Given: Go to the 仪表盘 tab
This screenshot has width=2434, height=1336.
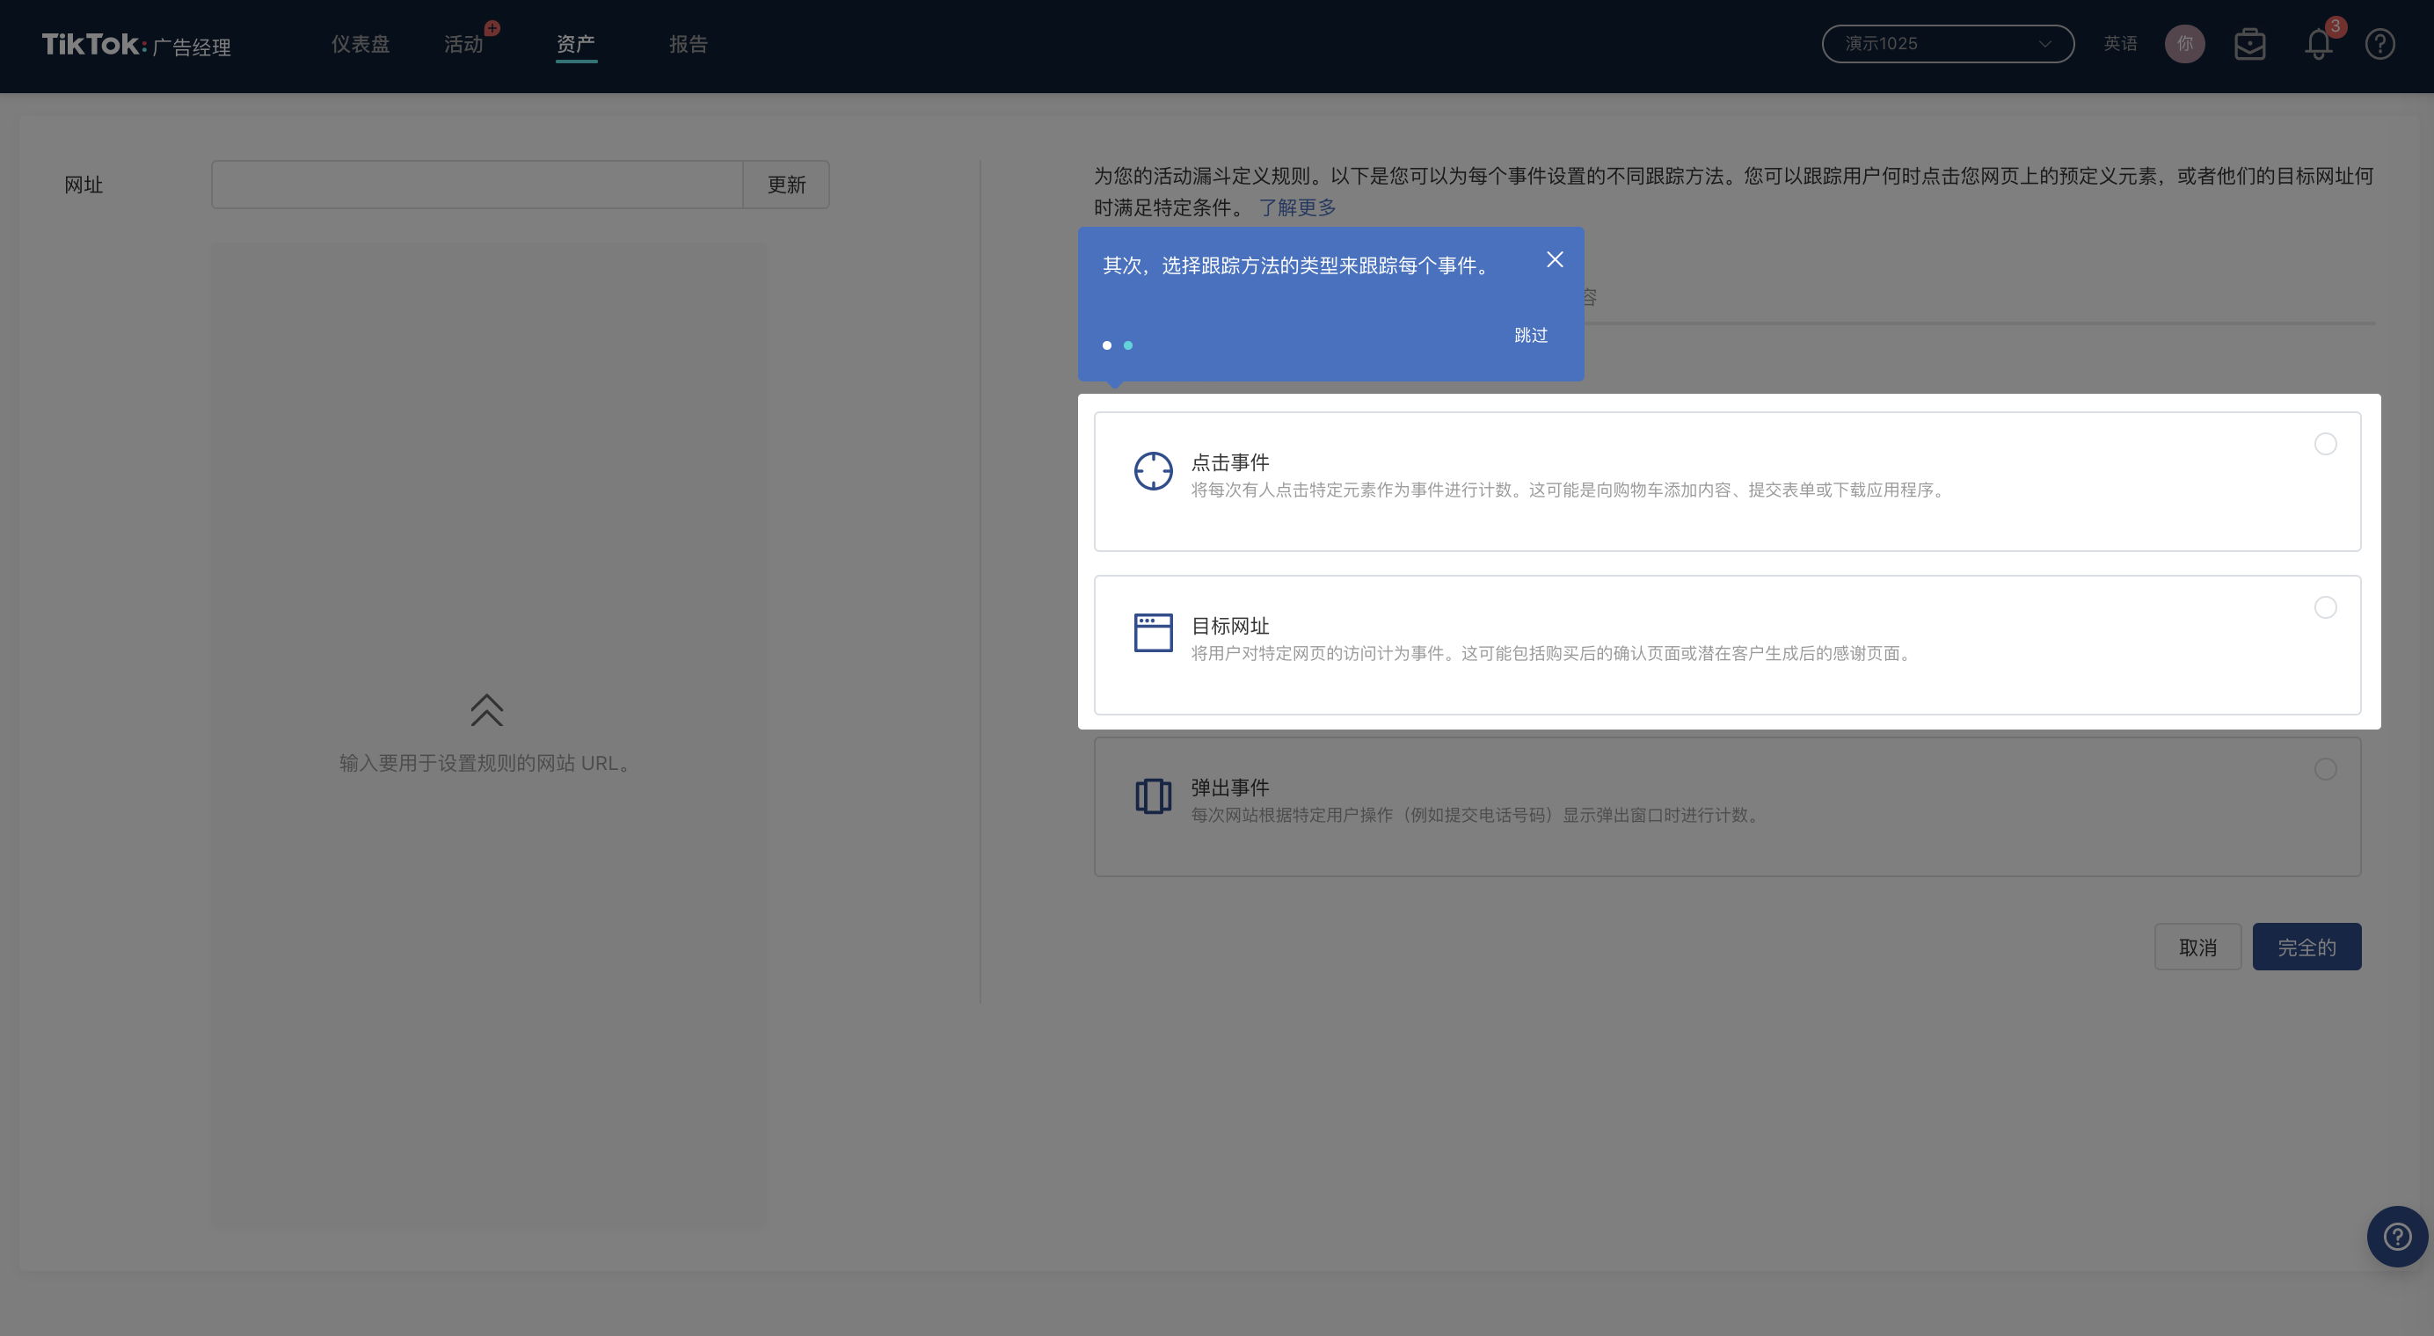Looking at the screenshot, I should (360, 44).
